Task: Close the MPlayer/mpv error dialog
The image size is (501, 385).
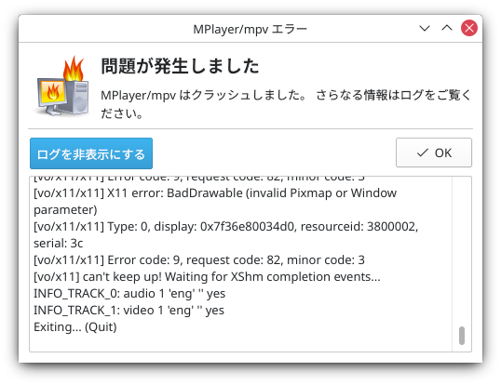Action: click(x=469, y=28)
